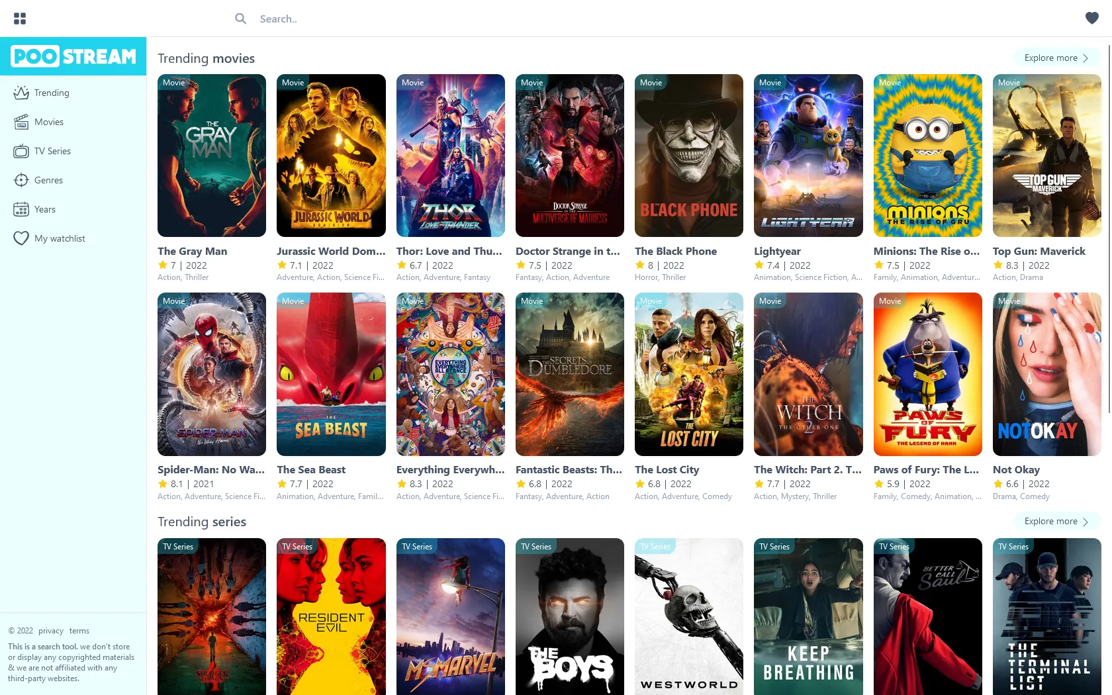Expand more trending movies with Explore more chevron

[x=1086, y=58]
